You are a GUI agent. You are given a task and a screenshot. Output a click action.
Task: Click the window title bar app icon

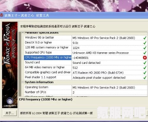pyautogui.click(x=1, y=15)
